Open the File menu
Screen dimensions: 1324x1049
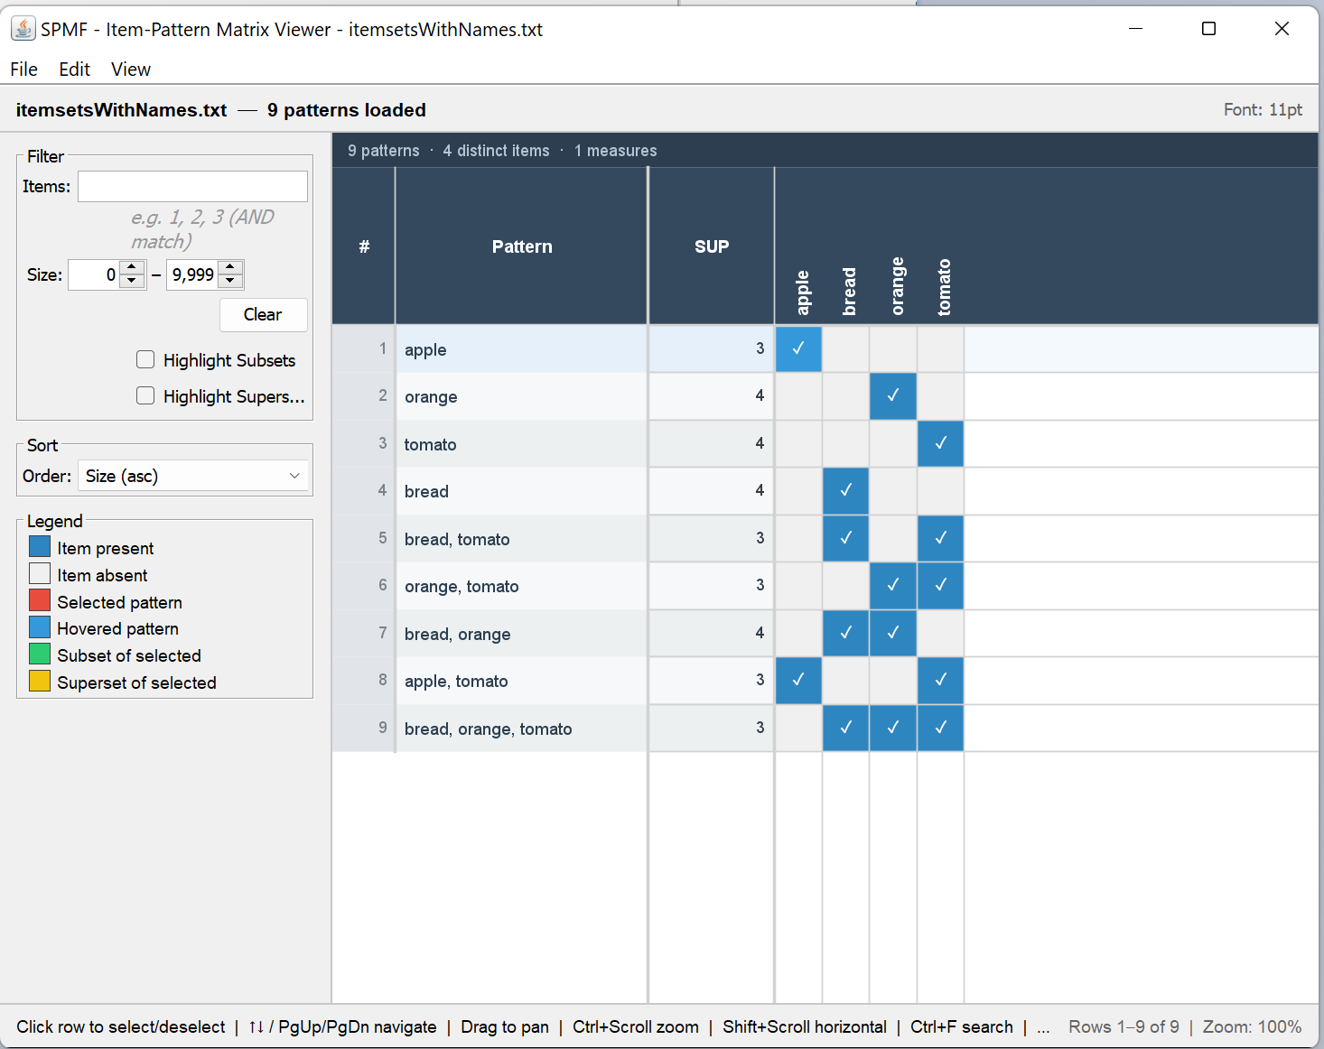[x=23, y=70]
